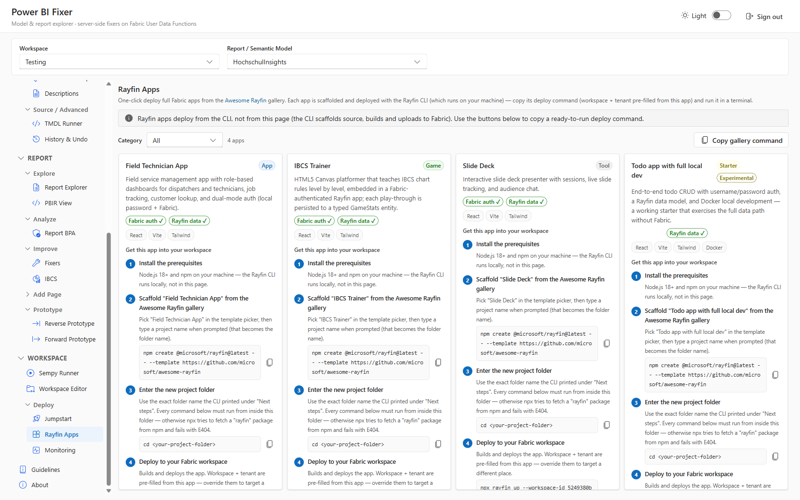Click the IBCS sidebar icon
The height and width of the screenshot is (500, 800).
click(x=36, y=279)
